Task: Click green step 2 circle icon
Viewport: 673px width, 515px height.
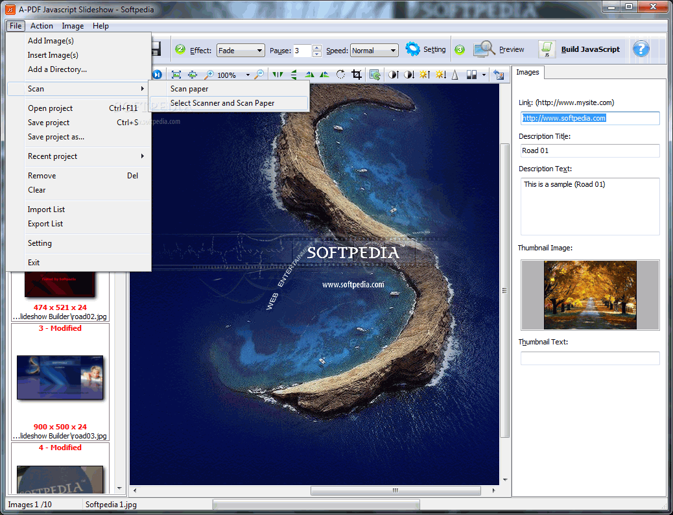Action: coord(180,49)
